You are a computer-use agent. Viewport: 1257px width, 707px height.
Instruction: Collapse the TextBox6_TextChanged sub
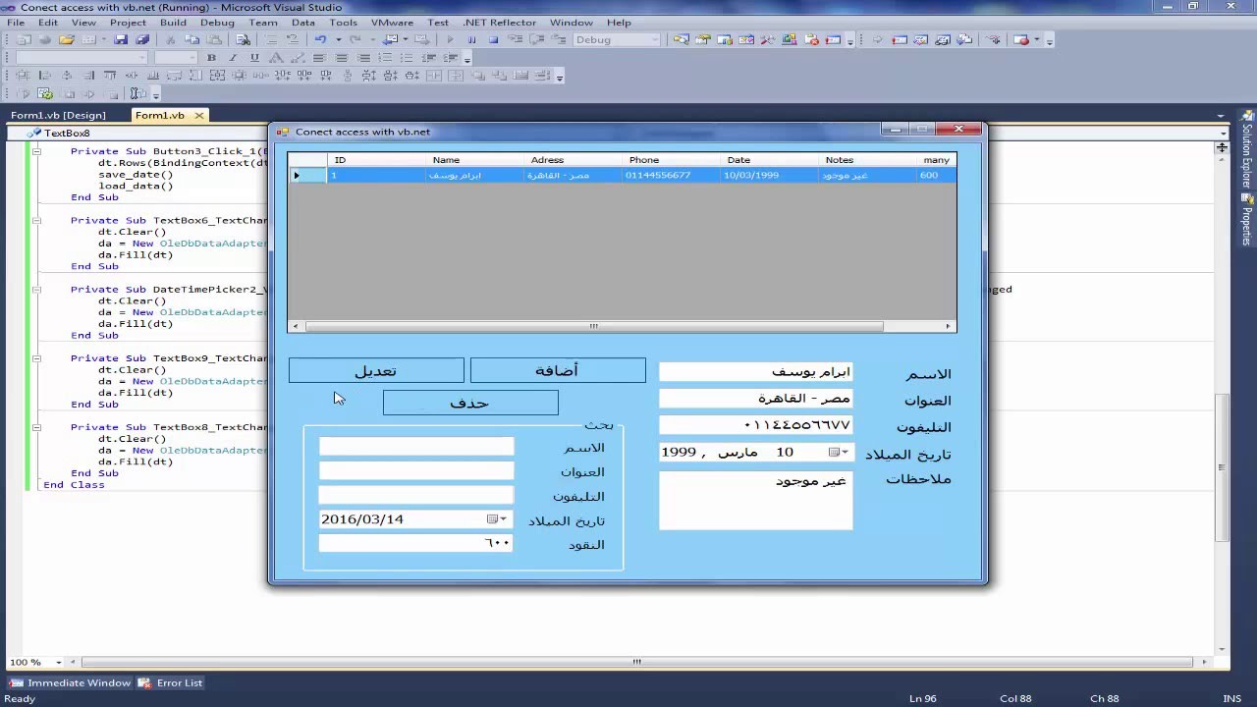36,220
